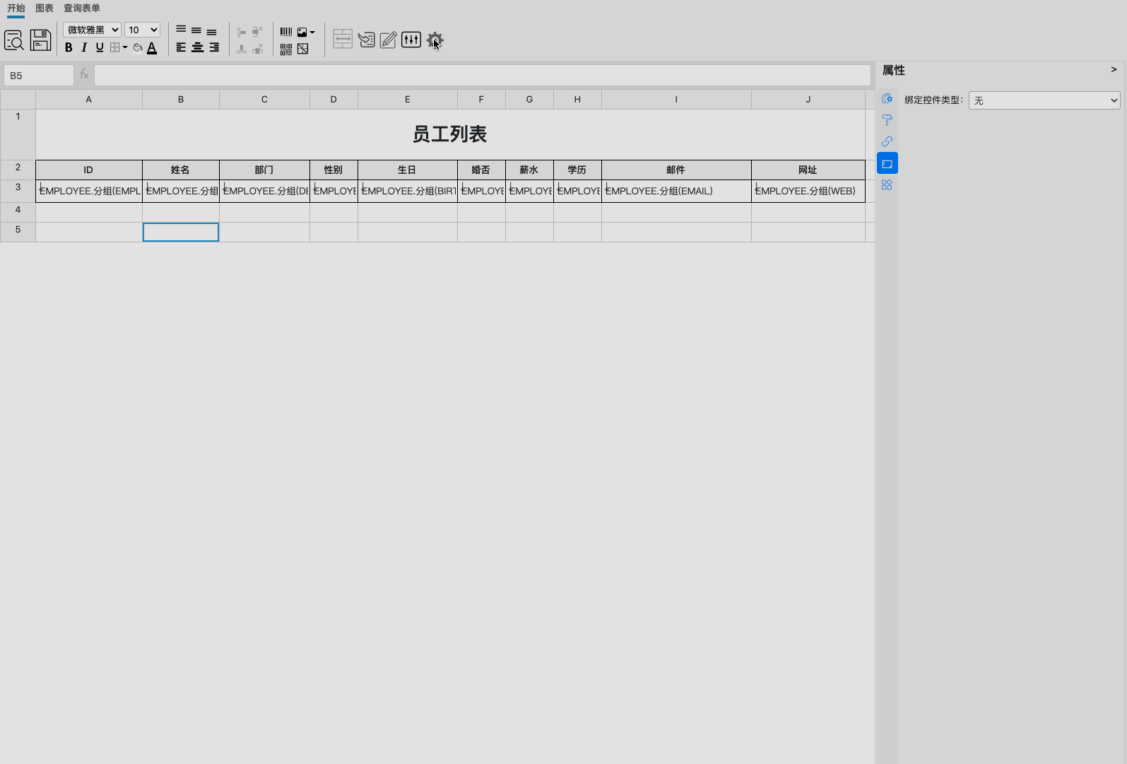The width and height of the screenshot is (1127, 764).
Task: Click the merge cells icon
Action: pyautogui.click(x=343, y=39)
